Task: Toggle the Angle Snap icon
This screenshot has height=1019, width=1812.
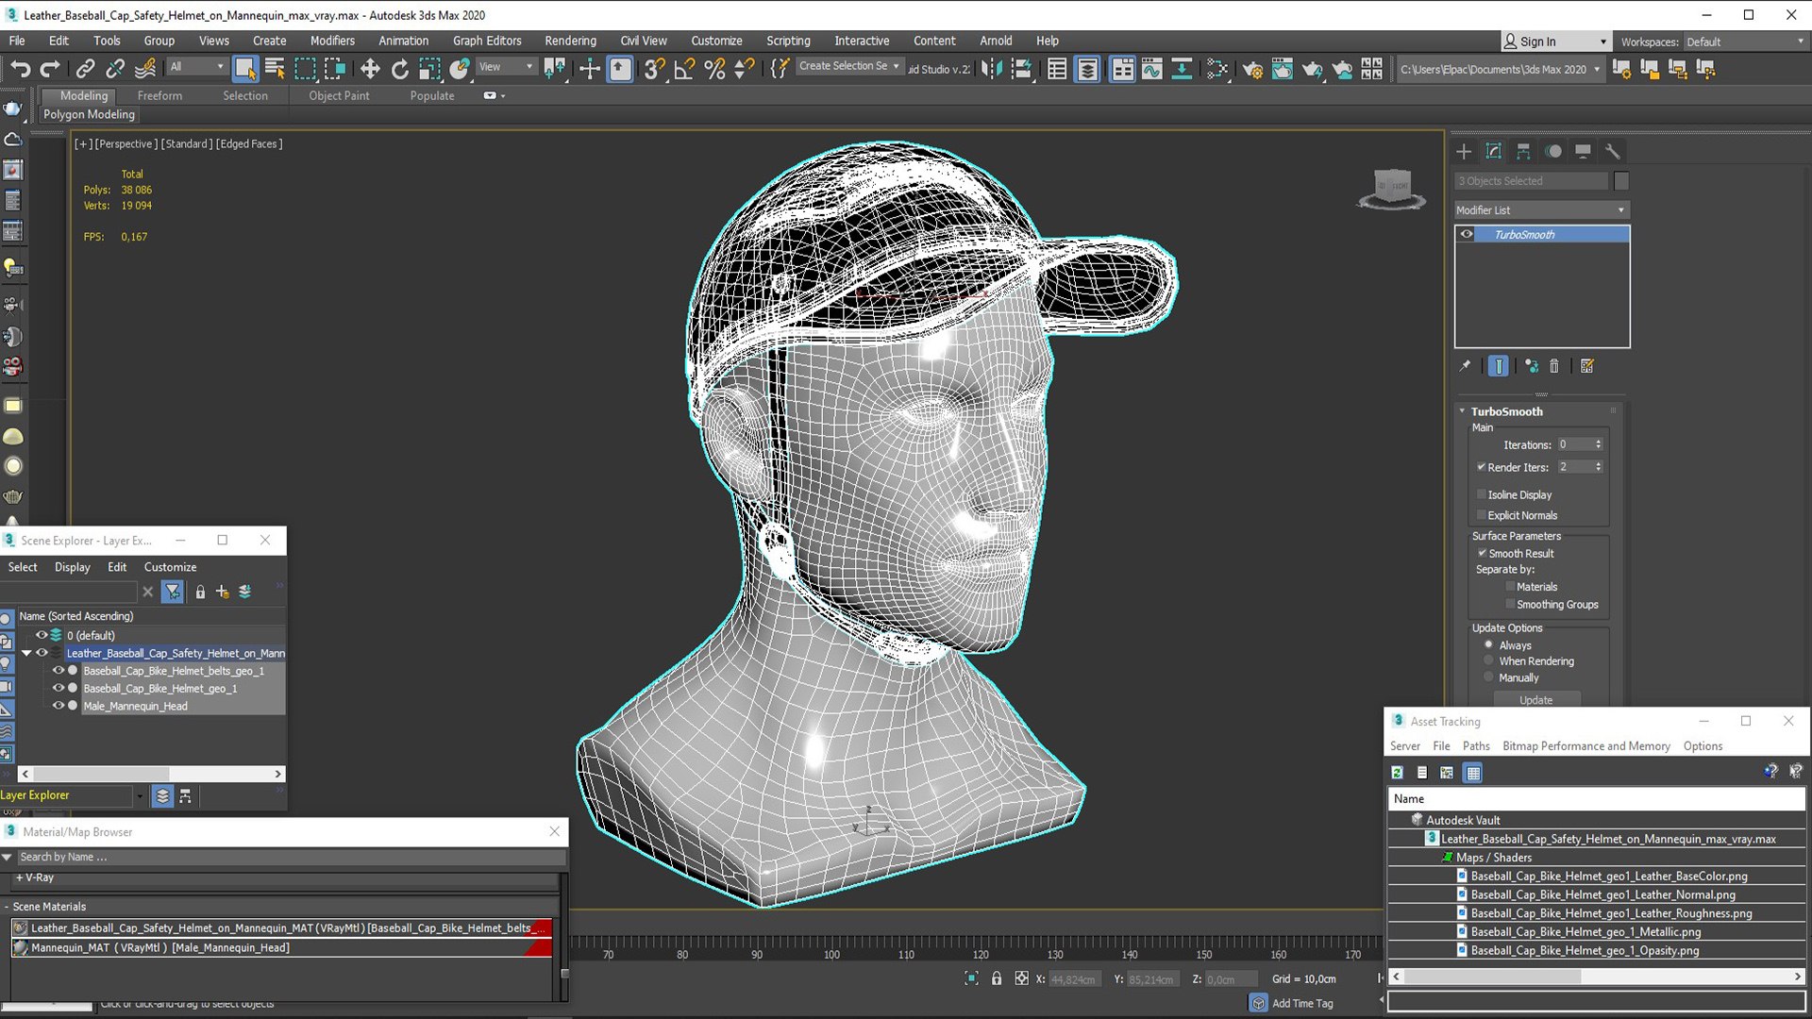Action: 684,68
